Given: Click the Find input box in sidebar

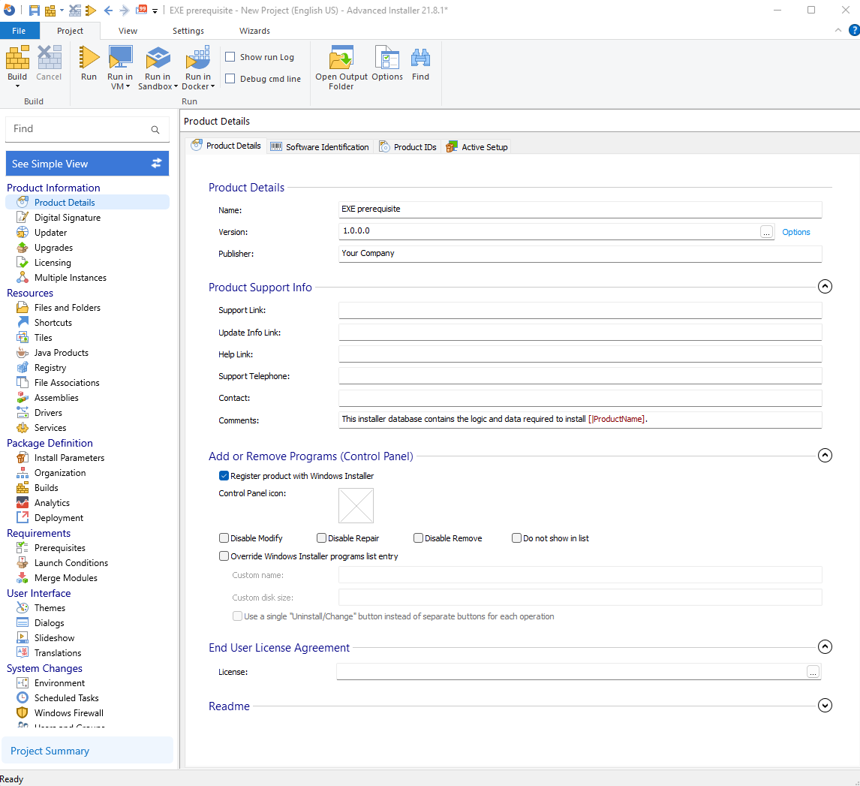Looking at the screenshot, I should tap(79, 129).
